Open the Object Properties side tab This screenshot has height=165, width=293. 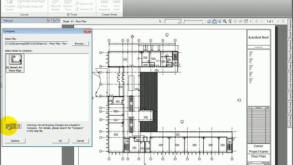[x=290, y=50]
